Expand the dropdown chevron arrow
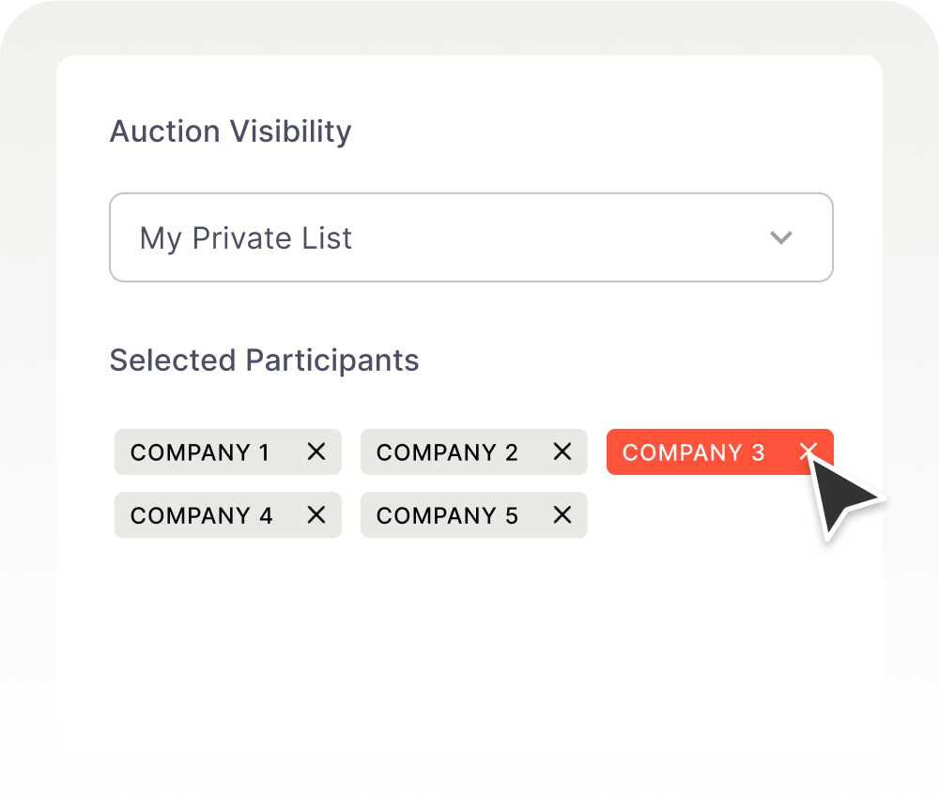Screen dimensions: 939x795 [781, 237]
